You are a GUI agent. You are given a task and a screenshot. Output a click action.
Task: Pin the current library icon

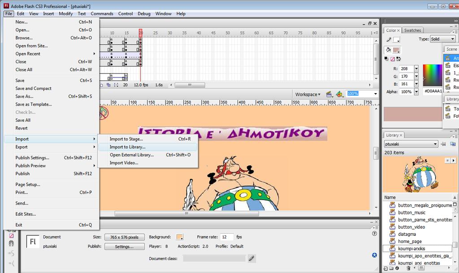pos(444,144)
